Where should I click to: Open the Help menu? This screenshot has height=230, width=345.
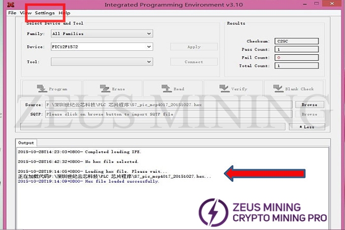pos(64,13)
